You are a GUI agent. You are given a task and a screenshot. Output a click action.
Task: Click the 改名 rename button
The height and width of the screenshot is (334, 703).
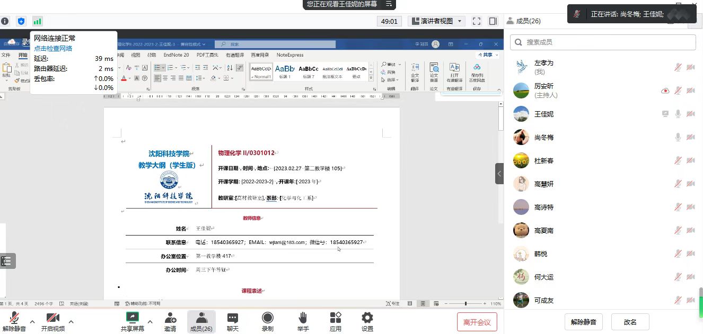click(x=630, y=322)
